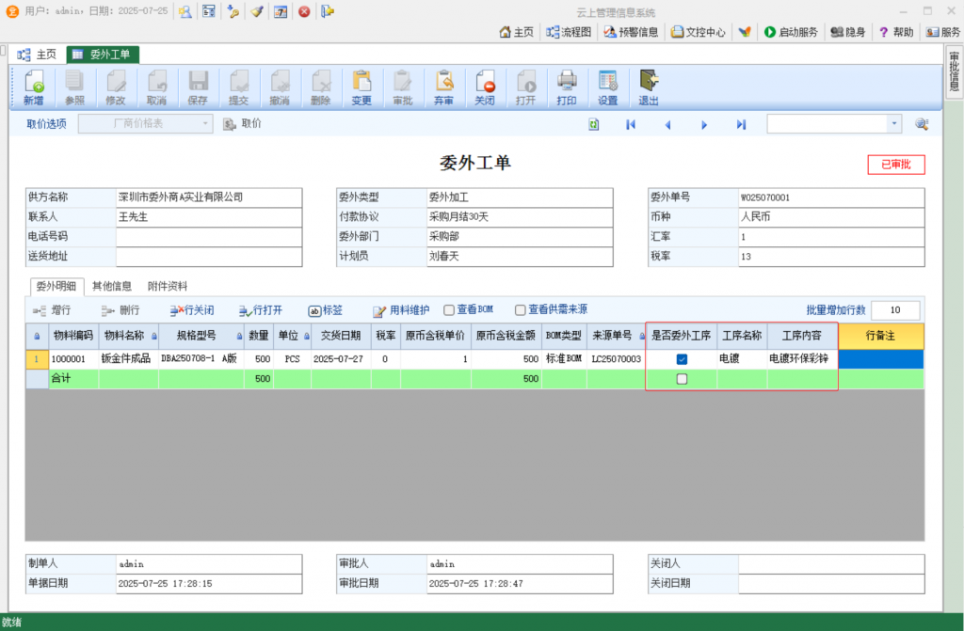Click the 关闭 close-order toolbar icon
The width and height of the screenshot is (964, 631).
(485, 87)
